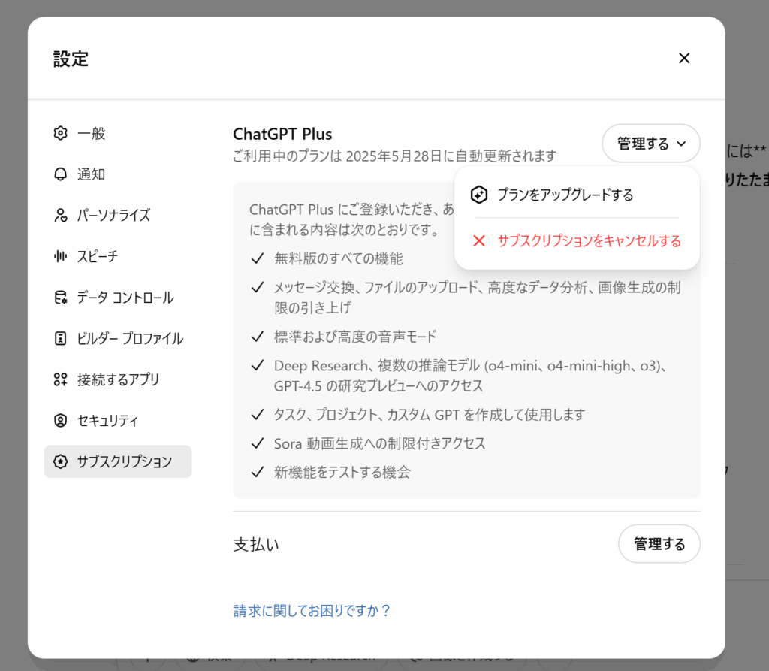Click the checkmark beside 無料版のすべての機能

258,258
